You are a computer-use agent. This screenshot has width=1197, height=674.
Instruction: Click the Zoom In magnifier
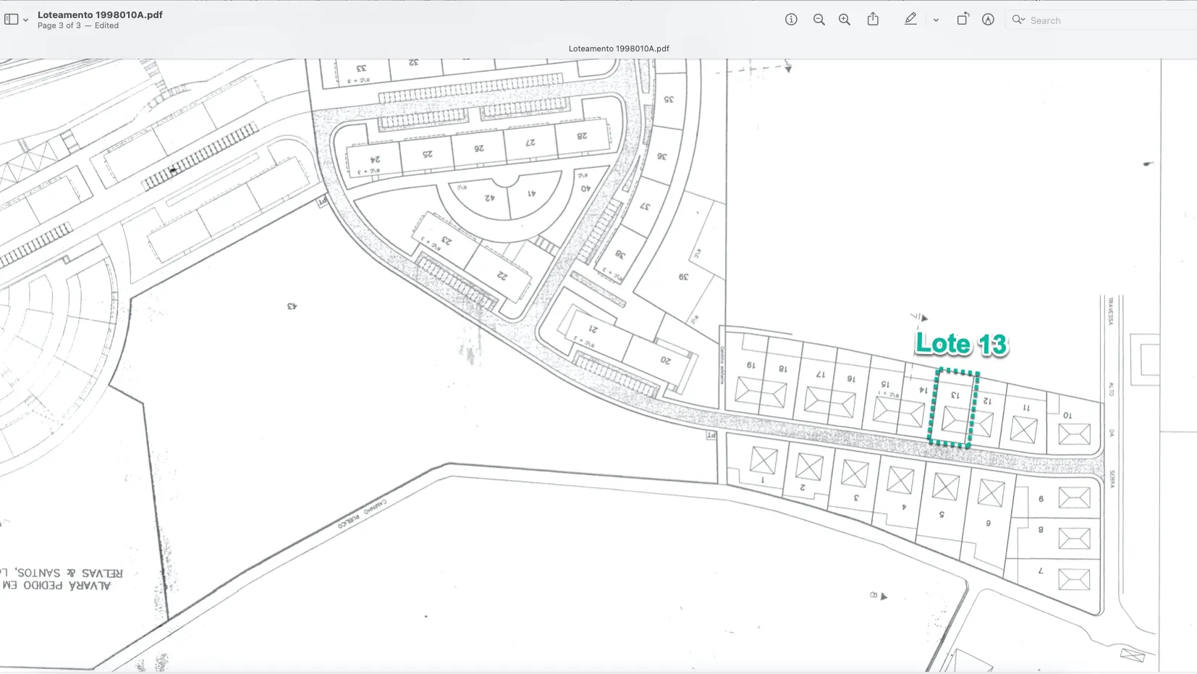coord(845,20)
